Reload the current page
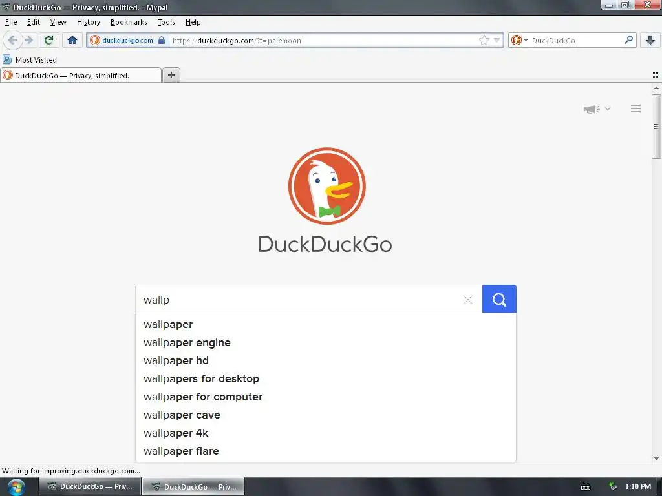 pyautogui.click(x=48, y=41)
